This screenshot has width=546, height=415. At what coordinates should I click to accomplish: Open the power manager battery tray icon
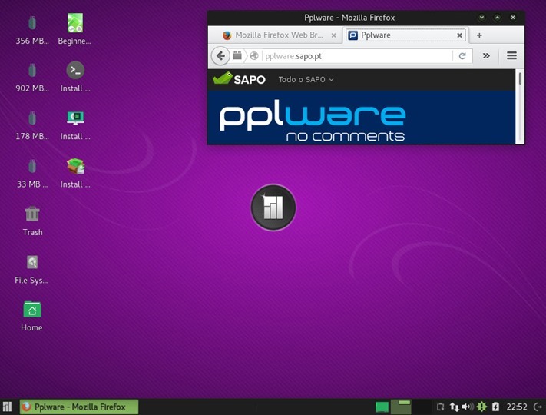click(496, 407)
